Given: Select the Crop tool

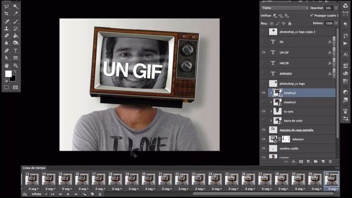Looking at the screenshot, I should click(7, 13).
